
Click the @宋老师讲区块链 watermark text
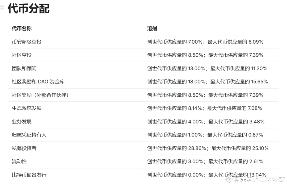pyautogui.click(x=259, y=179)
